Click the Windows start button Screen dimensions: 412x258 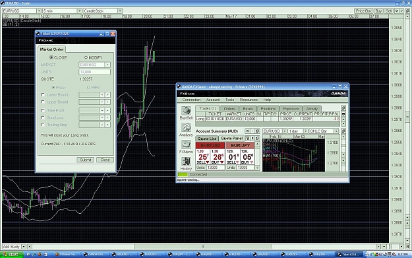tap(12, 254)
